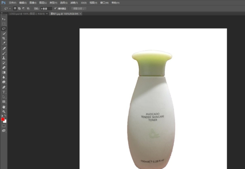
Task: Select the Clone Stamp tool
Action: click(4, 58)
